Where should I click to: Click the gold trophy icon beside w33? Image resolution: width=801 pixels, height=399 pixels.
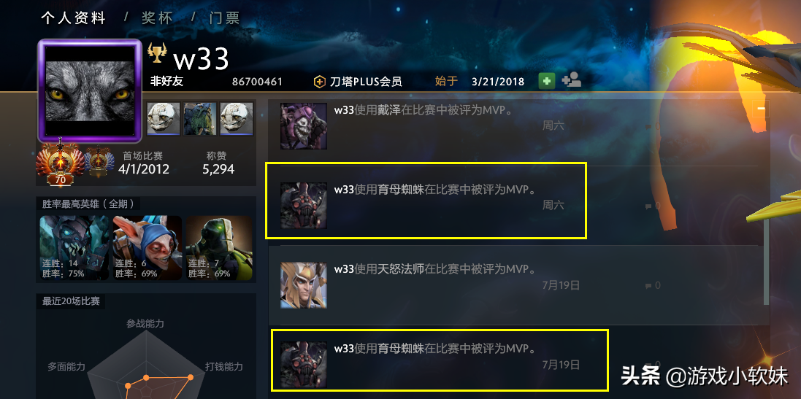click(157, 53)
